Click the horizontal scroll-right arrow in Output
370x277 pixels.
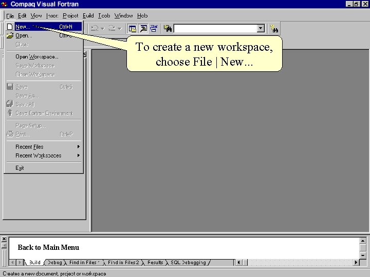click(356, 262)
